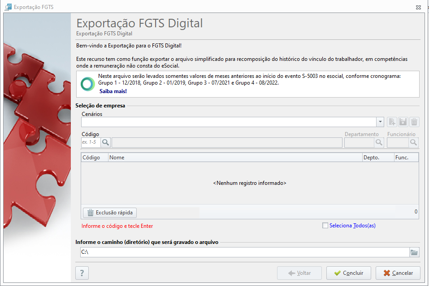Browse for a folder using the directory icon
Viewport: 429px width, 286px height.
414,252
